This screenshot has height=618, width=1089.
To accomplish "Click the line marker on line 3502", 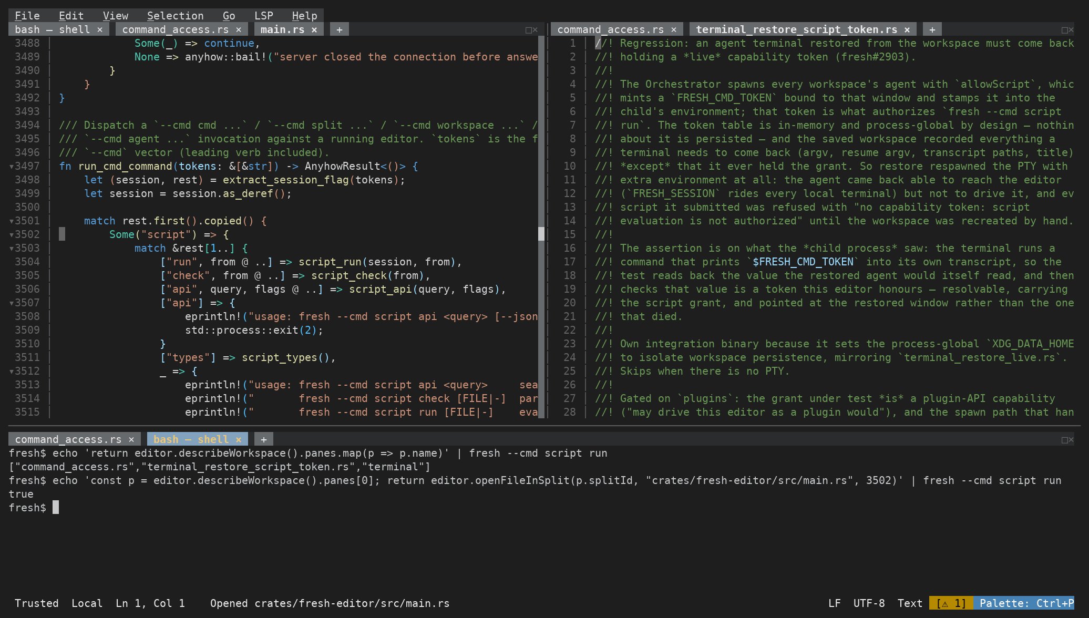I will pyautogui.click(x=62, y=234).
